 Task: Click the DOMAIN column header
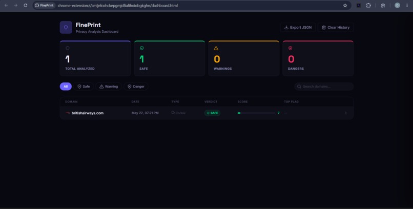(x=71, y=101)
